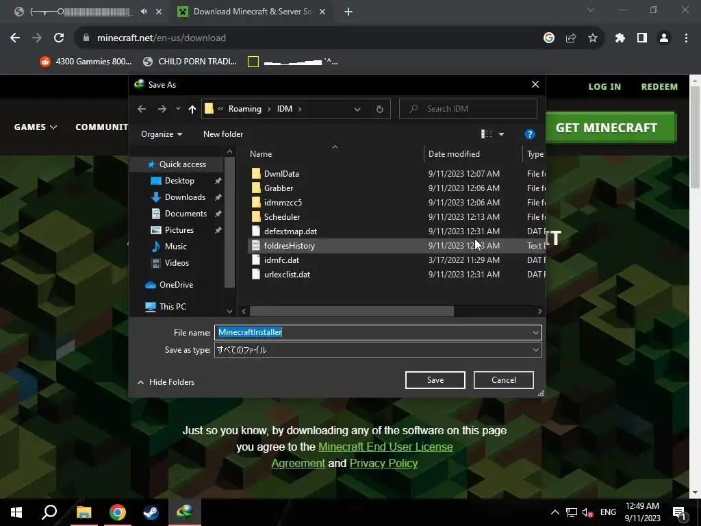
Task: Select the urlexclist.dat file
Action: click(287, 274)
